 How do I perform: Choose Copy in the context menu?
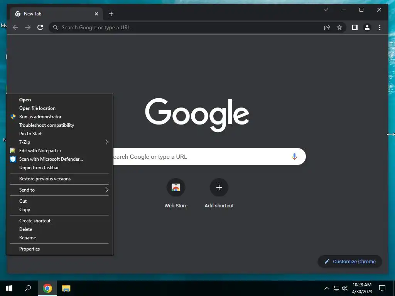pos(59,210)
